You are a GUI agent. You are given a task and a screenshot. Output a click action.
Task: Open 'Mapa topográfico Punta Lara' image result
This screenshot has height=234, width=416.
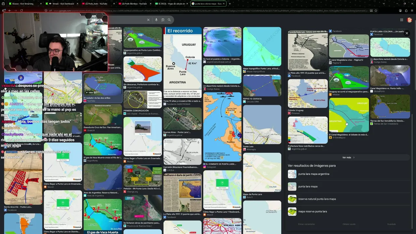[262, 47]
